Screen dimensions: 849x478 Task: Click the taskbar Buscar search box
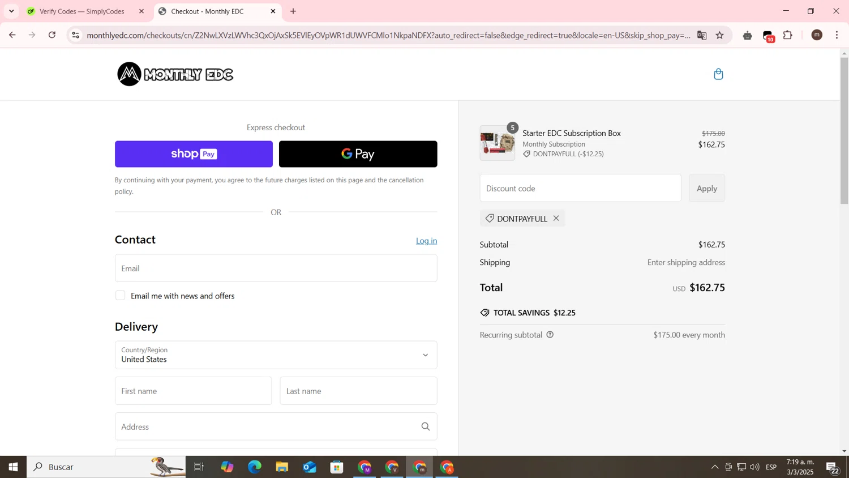tap(106, 467)
